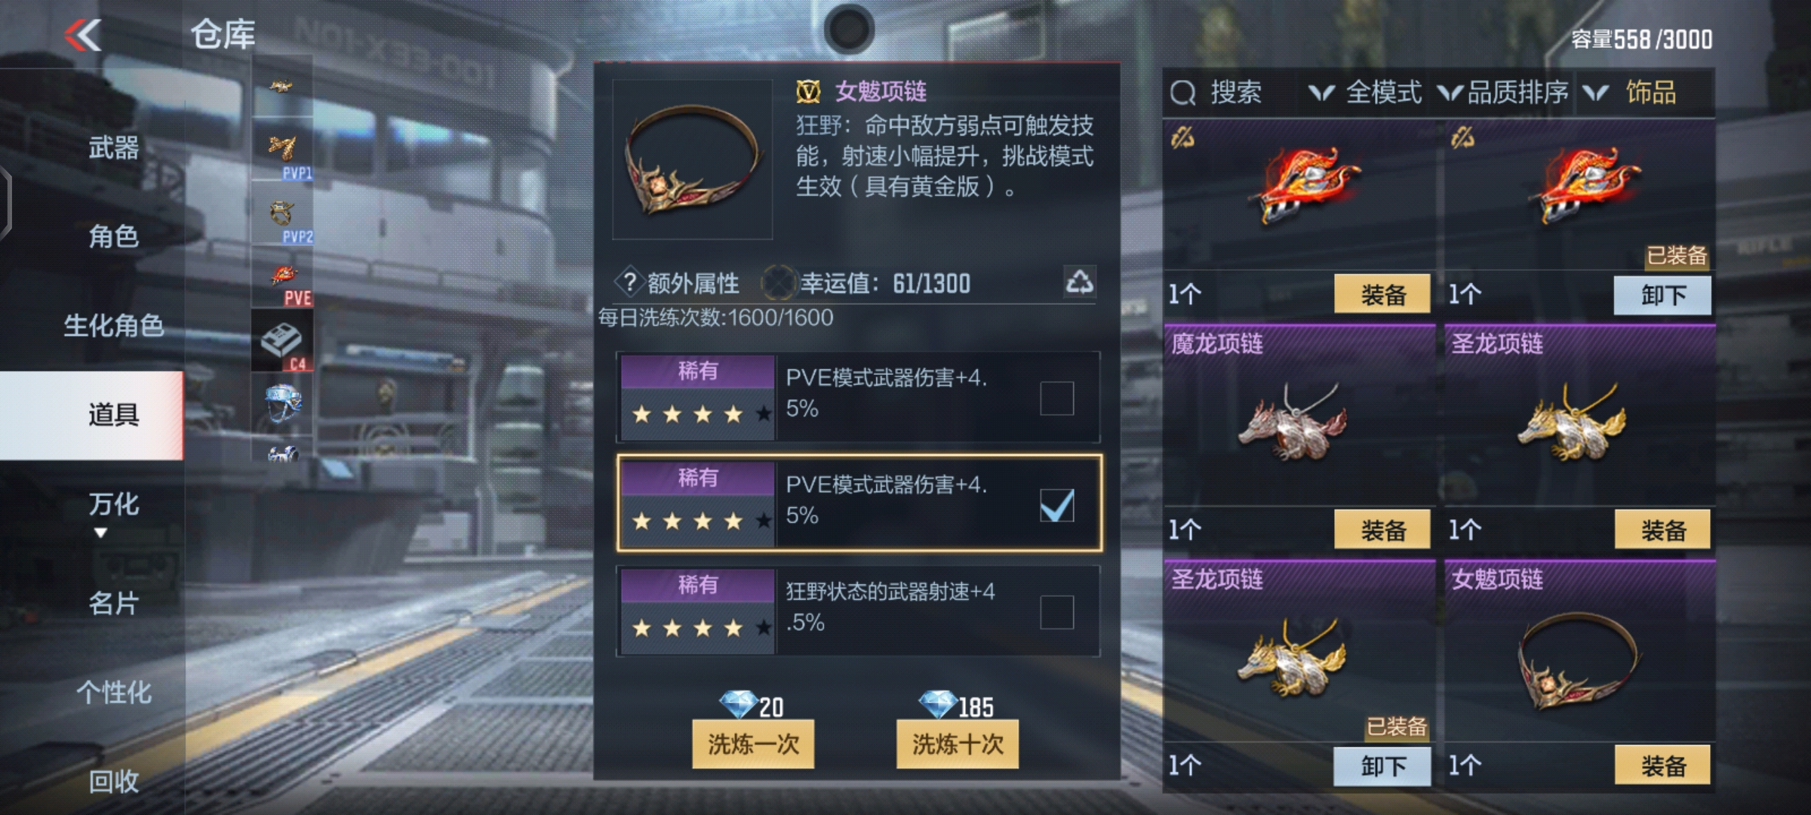
Task: Open the 全模式 mode filter dropdown
Action: [1366, 93]
